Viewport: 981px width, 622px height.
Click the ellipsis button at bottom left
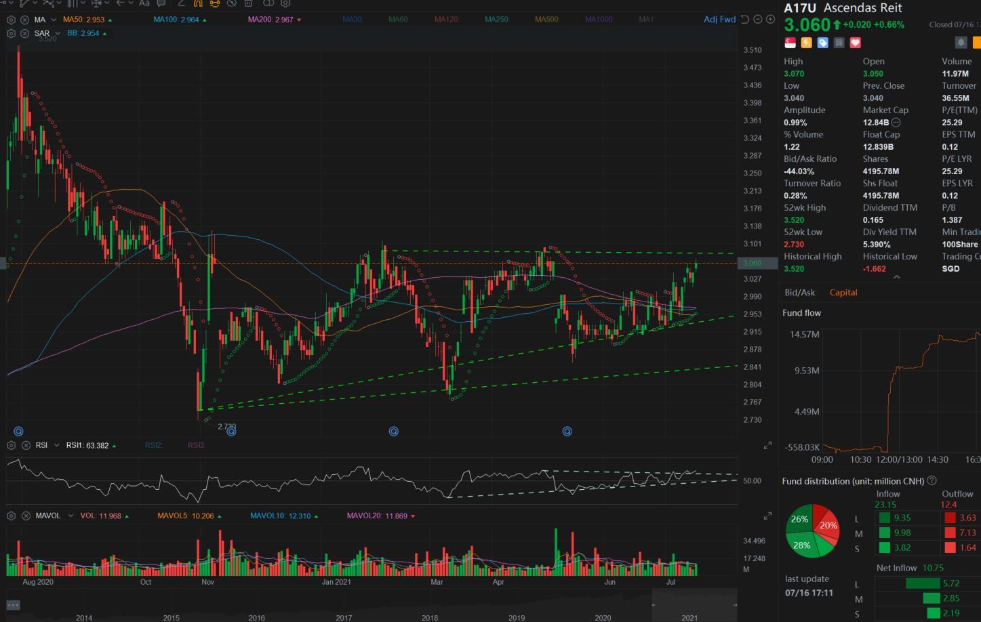coord(13,604)
